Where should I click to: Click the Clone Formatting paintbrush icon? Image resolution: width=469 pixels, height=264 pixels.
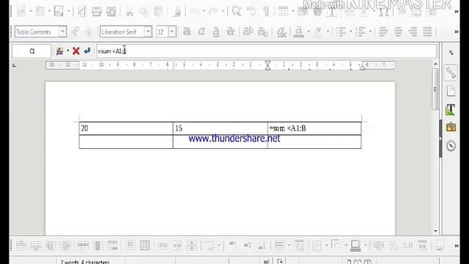pos(177,12)
